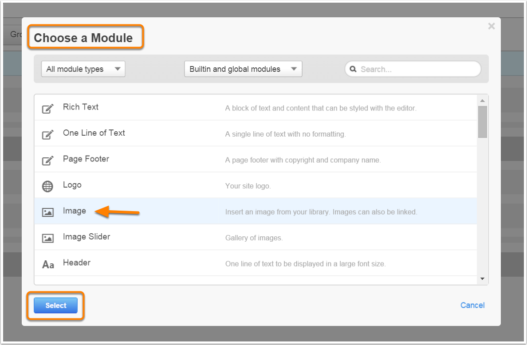The height and width of the screenshot is (345, 527).
Task: Click the One Line of Text icon
Action: pos(48,134)
